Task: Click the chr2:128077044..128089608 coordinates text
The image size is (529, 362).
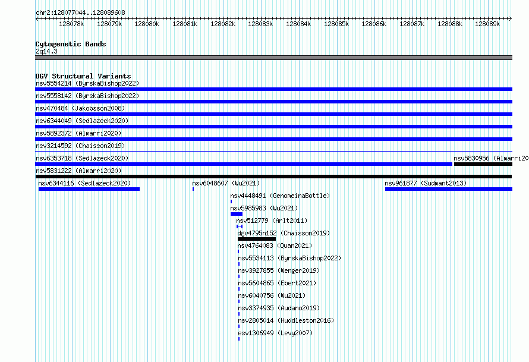Action: coord(80,12)
